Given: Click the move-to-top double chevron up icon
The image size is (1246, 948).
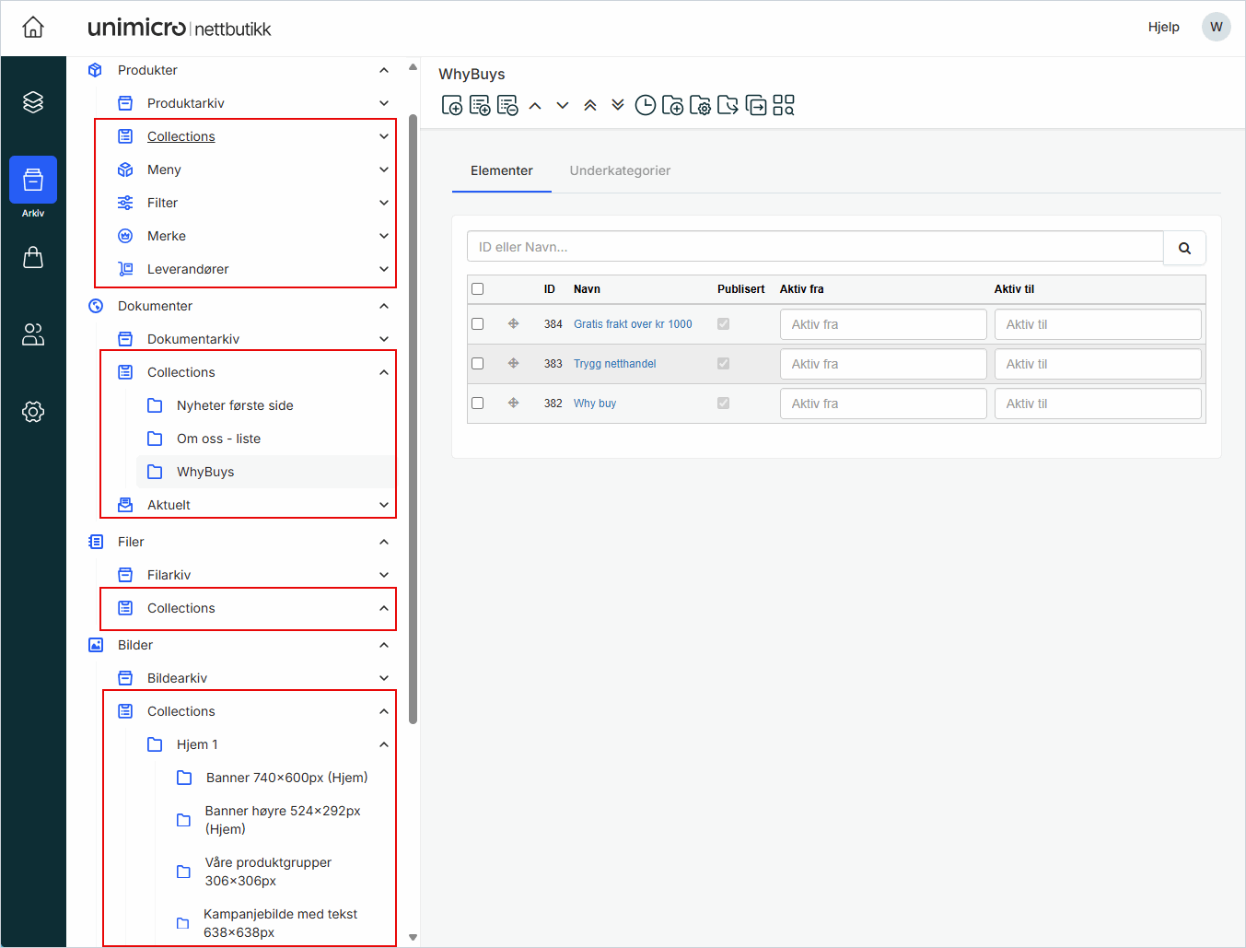Looking at the screenshot, I should click(x=590, y=106).
